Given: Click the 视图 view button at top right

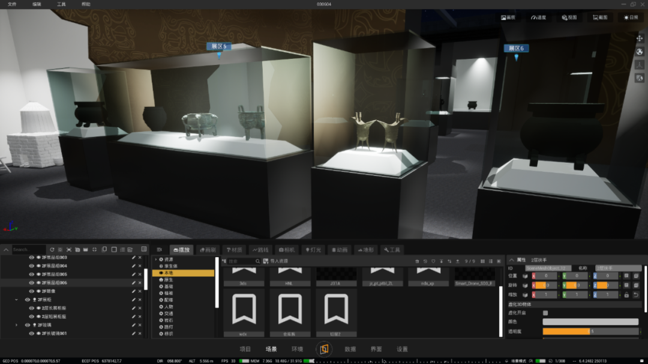Looking at the screenshot, I should [569, 17].
